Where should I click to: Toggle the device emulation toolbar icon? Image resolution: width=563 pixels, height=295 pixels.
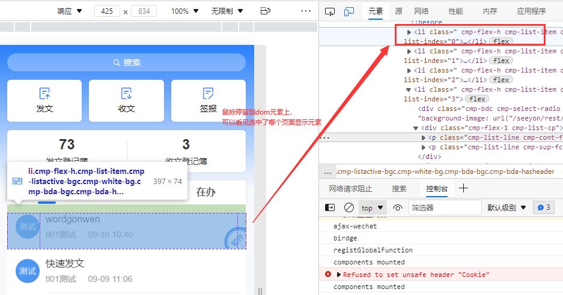pyautogui.click(x=348, y=11)
